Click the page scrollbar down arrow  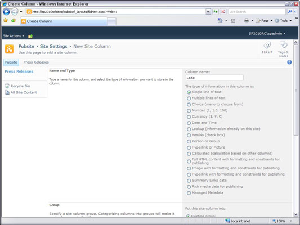click(295, 214)
